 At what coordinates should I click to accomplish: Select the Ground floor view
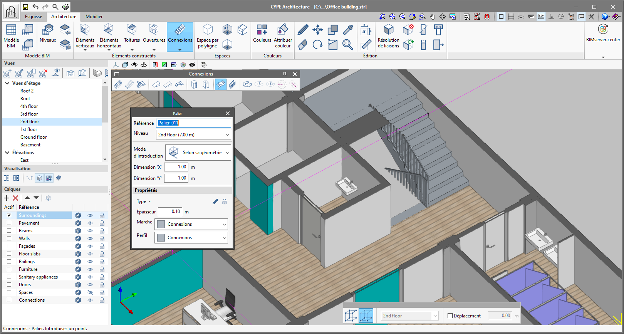(34, 137)
